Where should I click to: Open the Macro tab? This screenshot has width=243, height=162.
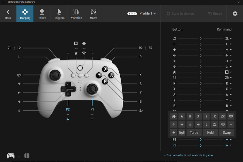point(94,14)
